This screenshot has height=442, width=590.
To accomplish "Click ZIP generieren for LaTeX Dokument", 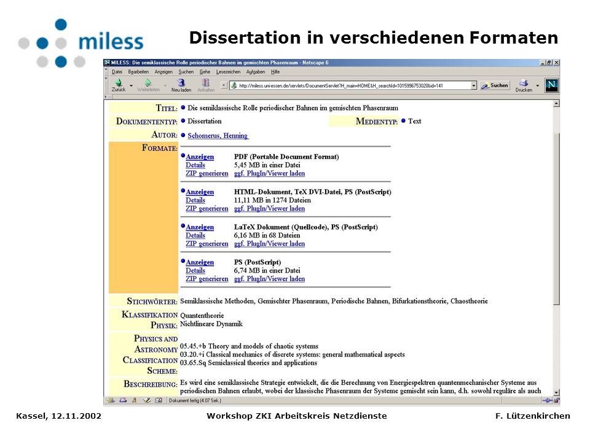I will tap(207, 244).
